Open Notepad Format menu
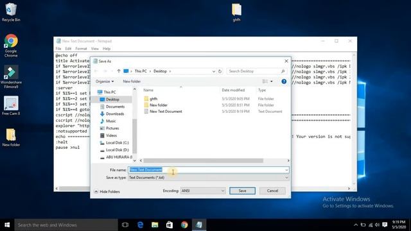The height and width of the screenshot is (231, 411). (x=81, y=49)
